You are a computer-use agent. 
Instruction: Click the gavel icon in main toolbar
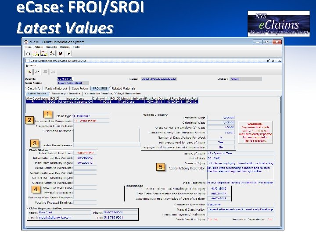click(52, 53)
